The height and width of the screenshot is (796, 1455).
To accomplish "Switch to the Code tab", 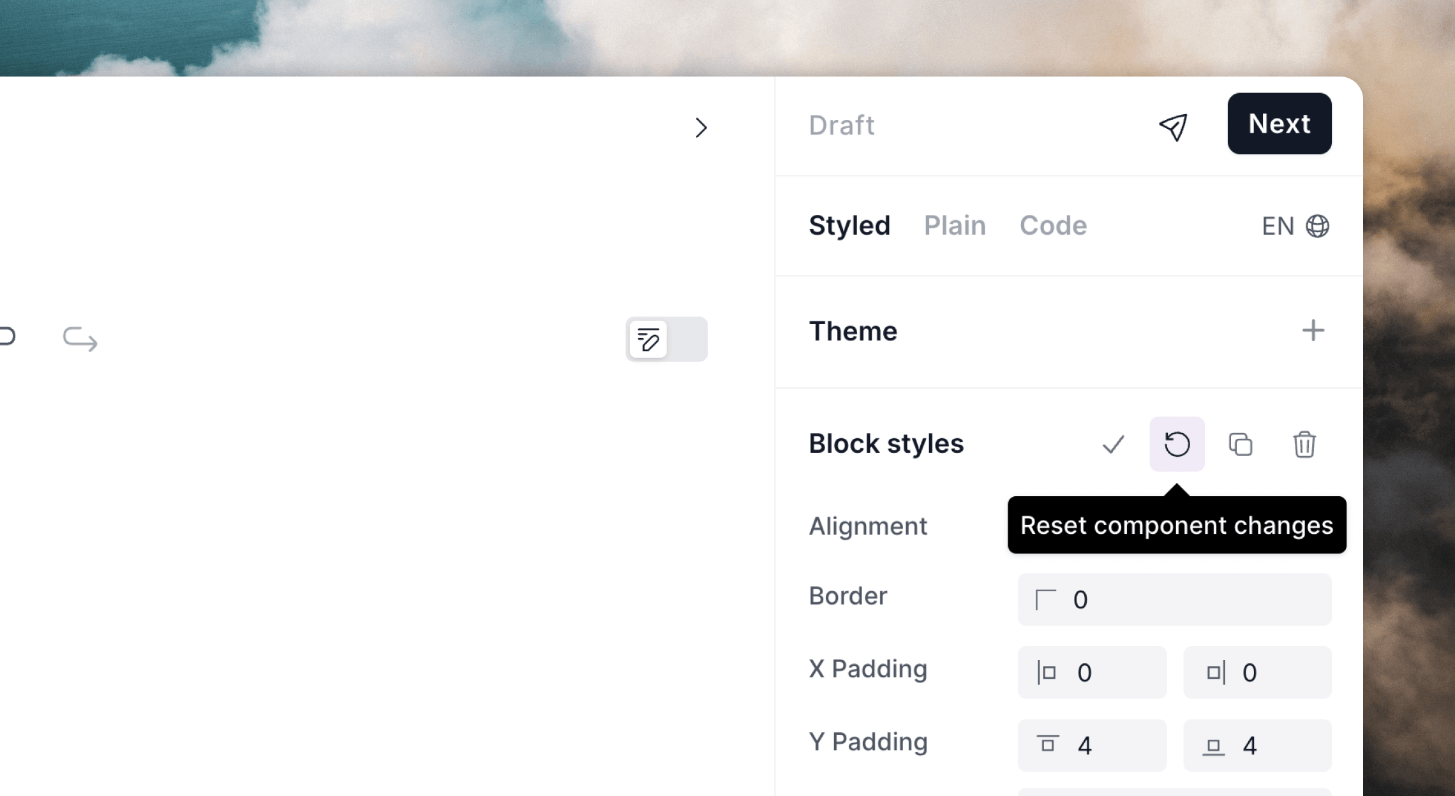I will tap(1053, 226).
